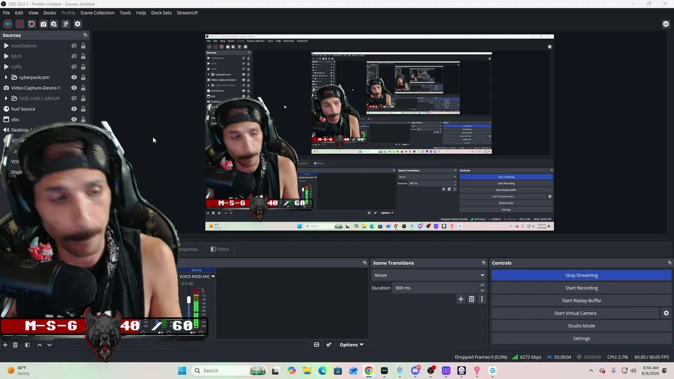Show the SIDE CAM 2 GROUP
The width and height of the screenshot is (674, 379).
(x=74, y=98)
